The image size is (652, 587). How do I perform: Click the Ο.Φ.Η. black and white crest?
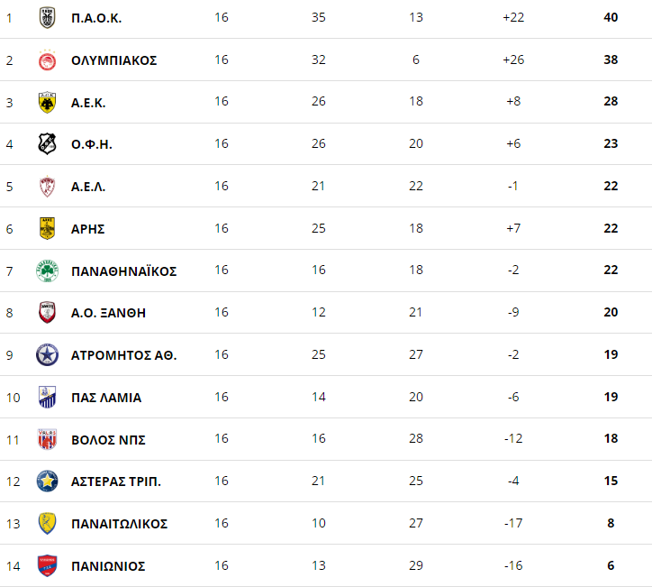(47, 144)
